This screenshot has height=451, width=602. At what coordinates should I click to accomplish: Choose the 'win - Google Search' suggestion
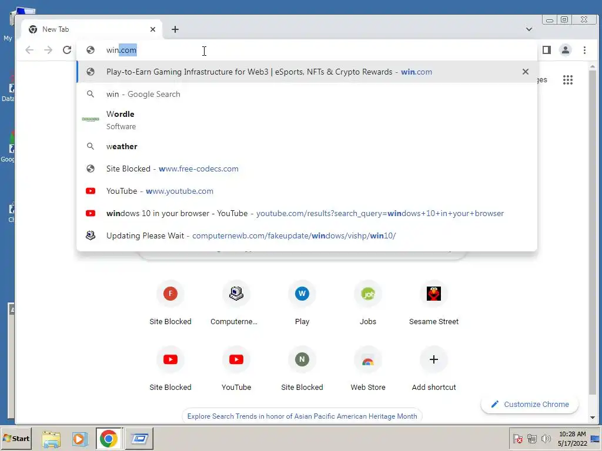point(307,94)
